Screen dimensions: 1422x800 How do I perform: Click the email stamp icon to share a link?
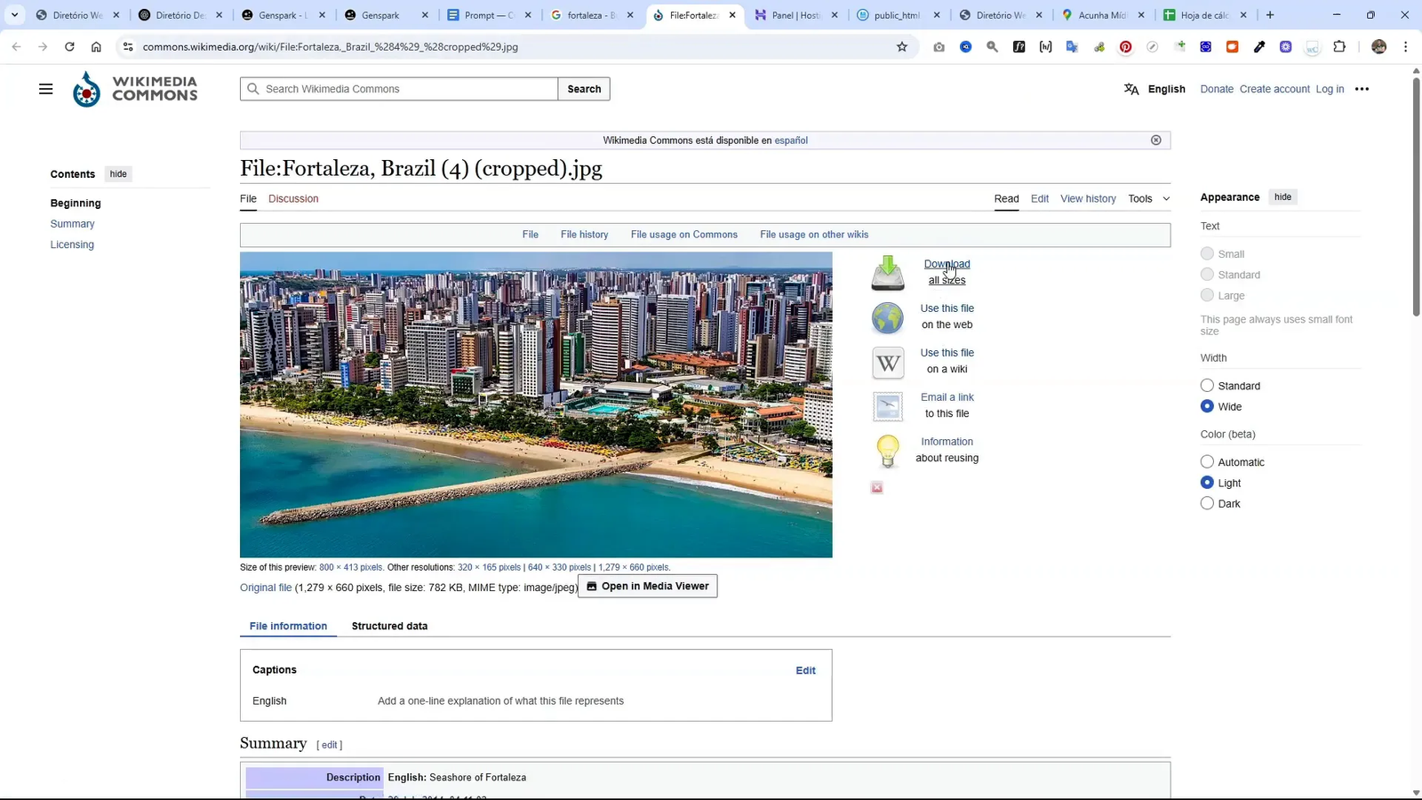pos(887,406)
